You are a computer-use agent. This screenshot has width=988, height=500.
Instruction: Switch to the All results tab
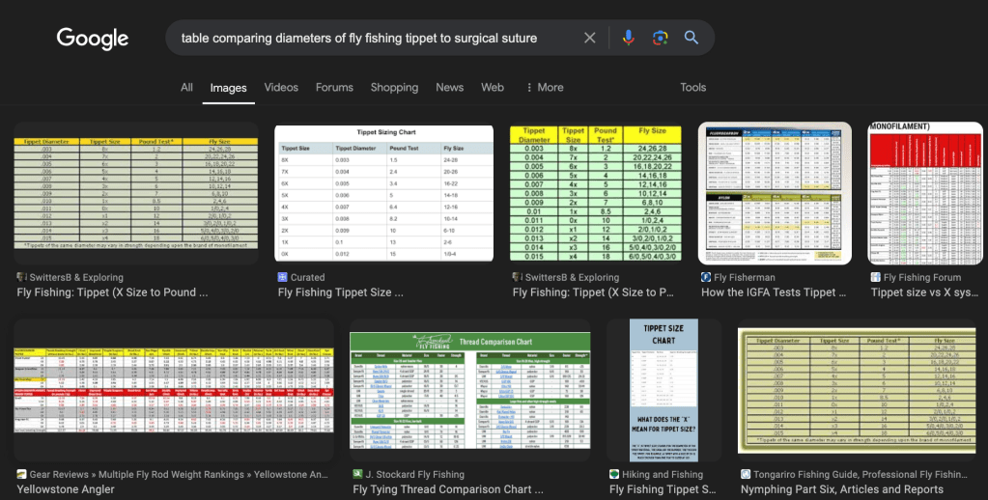(186, 87)
